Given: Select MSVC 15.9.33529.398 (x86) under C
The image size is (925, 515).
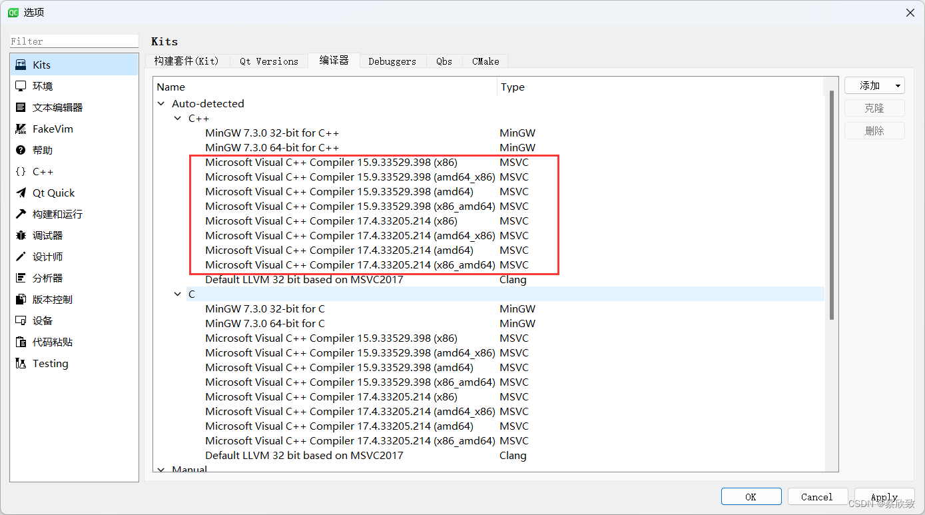Looking at the screenshot, I should point(331,338).
